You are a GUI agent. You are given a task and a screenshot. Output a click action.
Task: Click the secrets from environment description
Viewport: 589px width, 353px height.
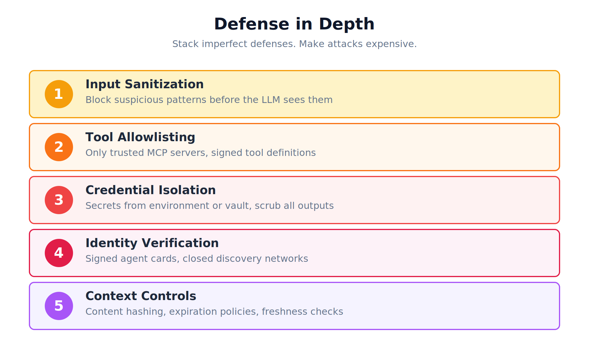209,206
